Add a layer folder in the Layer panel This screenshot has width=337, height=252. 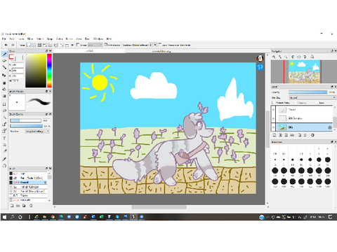(292, 135)
